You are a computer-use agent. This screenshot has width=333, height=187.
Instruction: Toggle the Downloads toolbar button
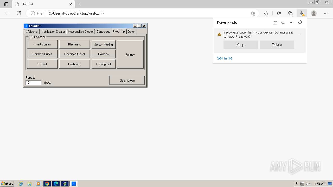[x=302, y=13]
